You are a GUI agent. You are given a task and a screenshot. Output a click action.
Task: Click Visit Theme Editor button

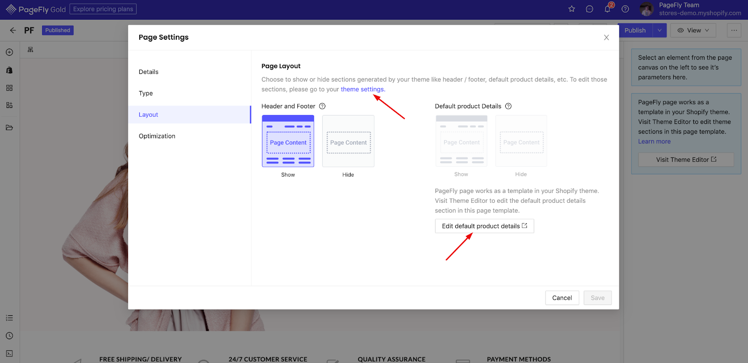(x=686, y=160)
